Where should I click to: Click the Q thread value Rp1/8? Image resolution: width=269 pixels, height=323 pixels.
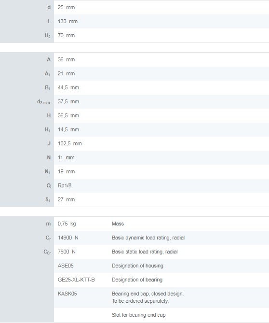click(65, 185)
